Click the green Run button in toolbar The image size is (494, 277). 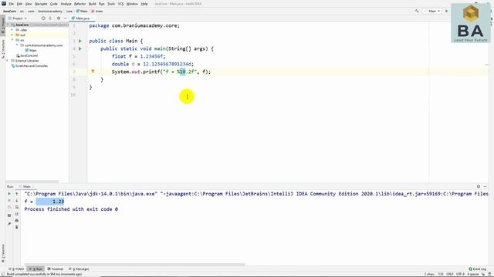[x=446, y=11]
